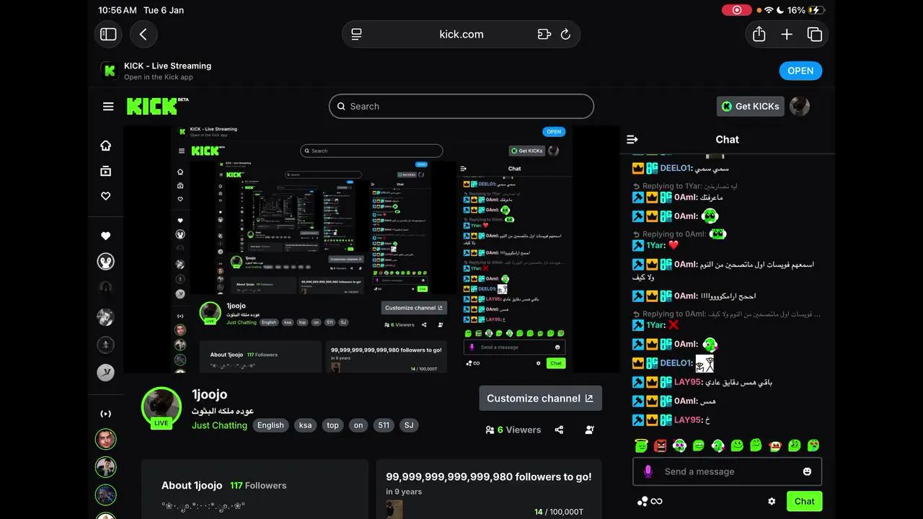Click the 1joojo live avatar

[x=162, y=407]
